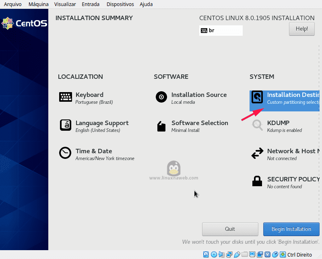Open the Arquivo menu
The image size is (322, 259).
pos(13,4)
